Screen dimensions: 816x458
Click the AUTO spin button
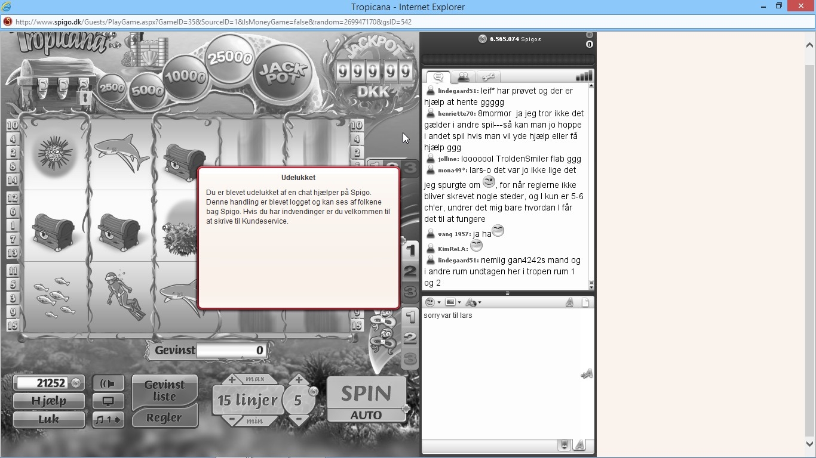click(366, 415)
